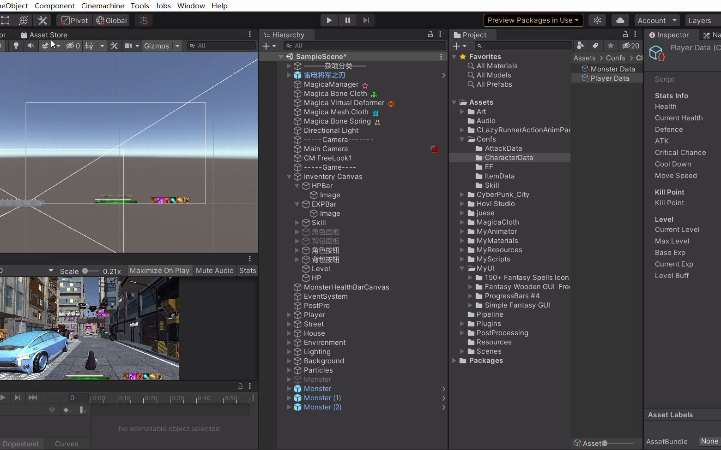The height and width of the screenshot is (450, 721).
Task: Open the Cinemachine menu
Action: click(x=103, y=6)
